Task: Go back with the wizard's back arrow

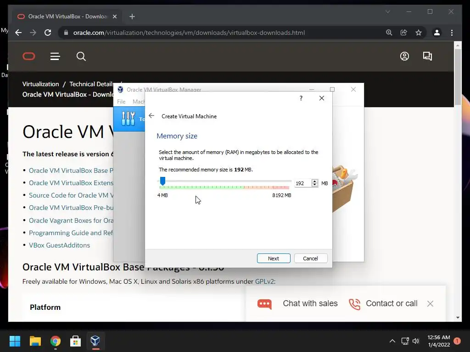Action: [151, 116]
